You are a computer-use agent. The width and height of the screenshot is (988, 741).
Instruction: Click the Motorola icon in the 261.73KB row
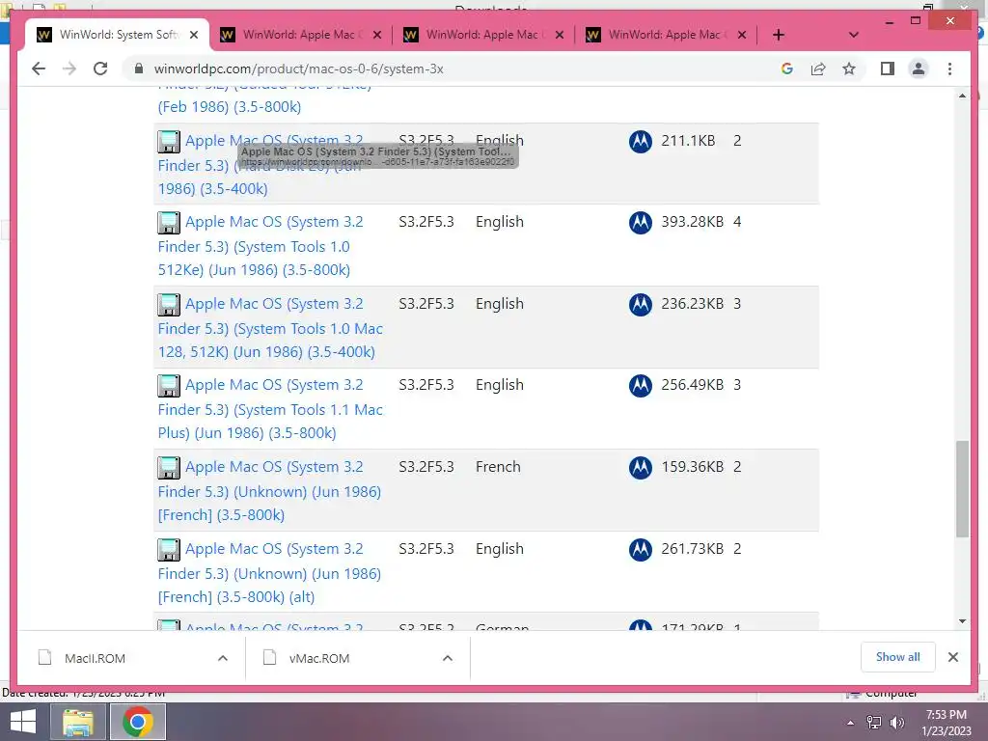click(x=641, y=549)
